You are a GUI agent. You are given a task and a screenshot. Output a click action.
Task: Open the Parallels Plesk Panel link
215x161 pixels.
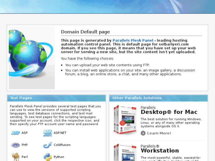tap(133, 40)
